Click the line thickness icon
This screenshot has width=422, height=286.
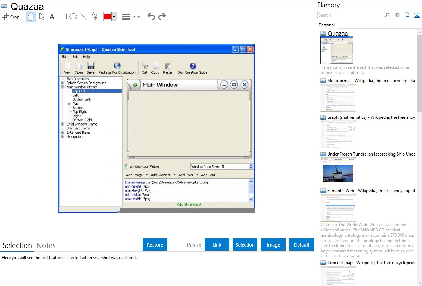125,17
